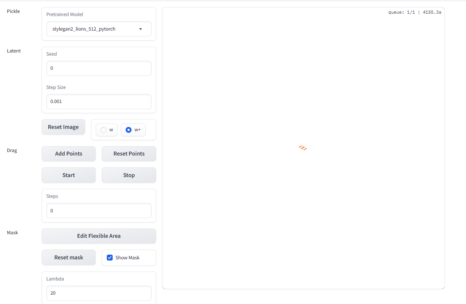Click the dropdown arrow for Pretrained Model
This screenshot has height=304, width=466.
(x=141, y=29)
